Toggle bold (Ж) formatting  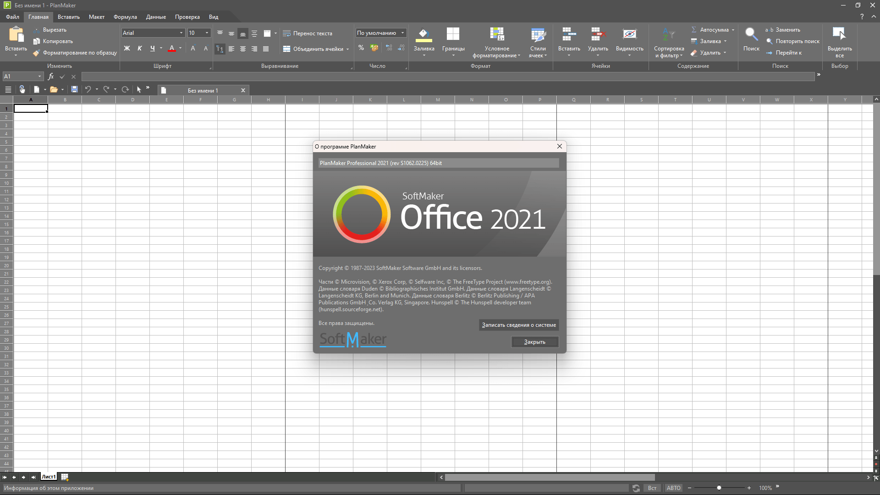127,48
